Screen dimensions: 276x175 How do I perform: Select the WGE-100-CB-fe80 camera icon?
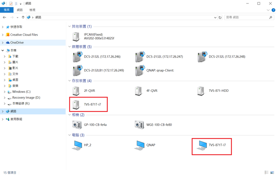click(139, 125)
